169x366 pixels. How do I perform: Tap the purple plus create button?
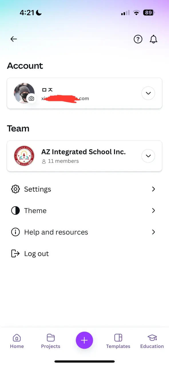click(x=84, y=340)
